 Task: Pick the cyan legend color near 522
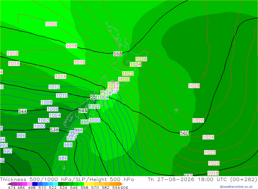[x=55, y=184]
